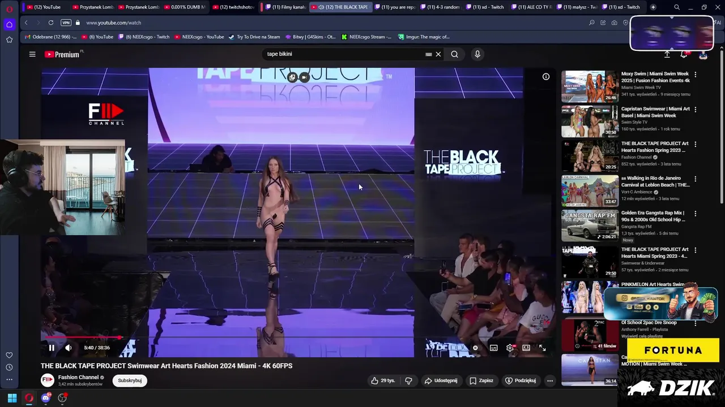Run search with magnifier button
This screenshot has height=407, width=725.
point(454,54)
